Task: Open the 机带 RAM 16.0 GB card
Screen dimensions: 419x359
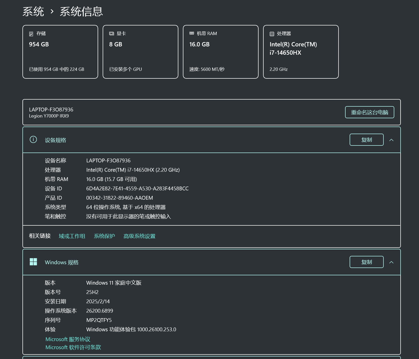Action: [220, 52]
